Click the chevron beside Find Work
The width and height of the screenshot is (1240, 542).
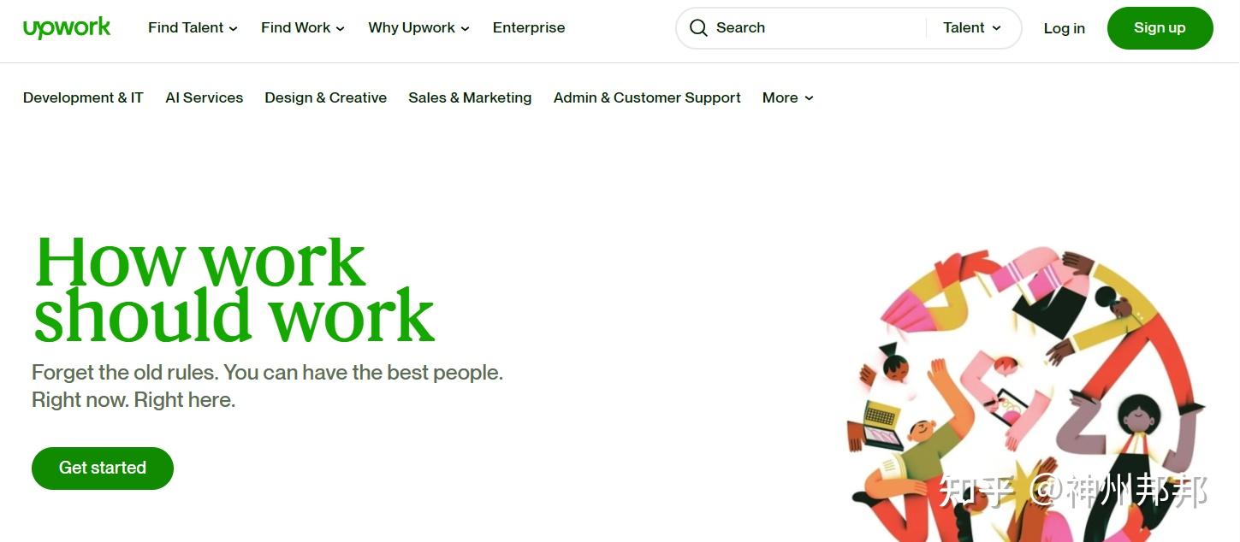(x=340, y=28)
